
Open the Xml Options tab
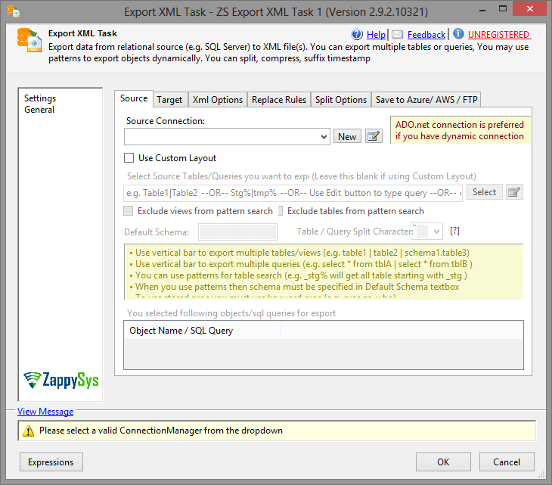(218, 100)
